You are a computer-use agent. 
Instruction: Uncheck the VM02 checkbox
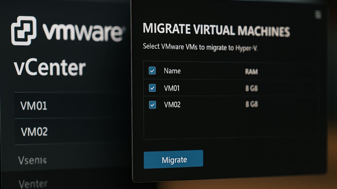152,105
